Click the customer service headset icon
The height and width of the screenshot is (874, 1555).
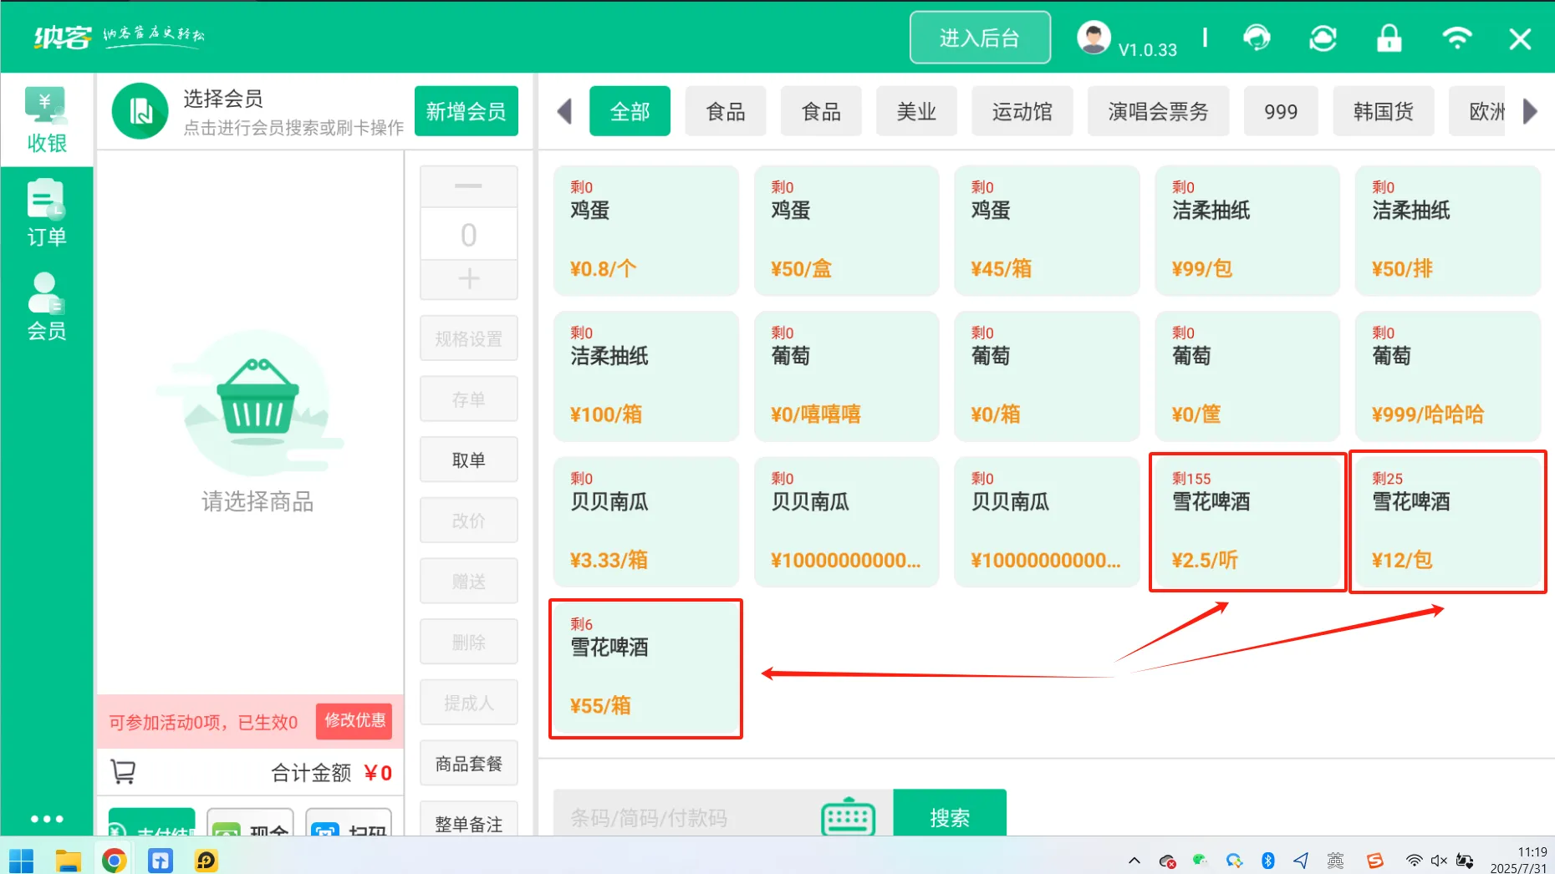point(1257,38)
